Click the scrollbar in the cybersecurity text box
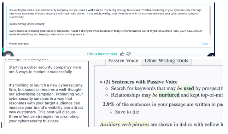The height and width of the screenshot is (134, 228). point(210,20)
